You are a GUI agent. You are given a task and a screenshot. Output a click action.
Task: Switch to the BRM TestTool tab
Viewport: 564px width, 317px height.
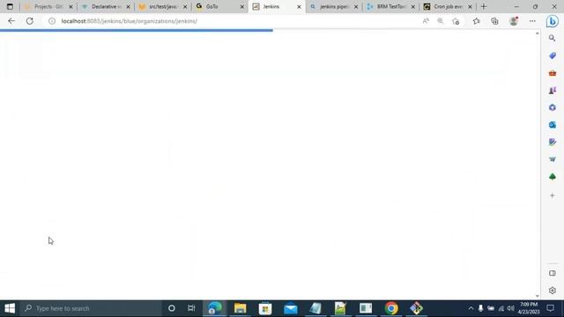click(390, 6)
